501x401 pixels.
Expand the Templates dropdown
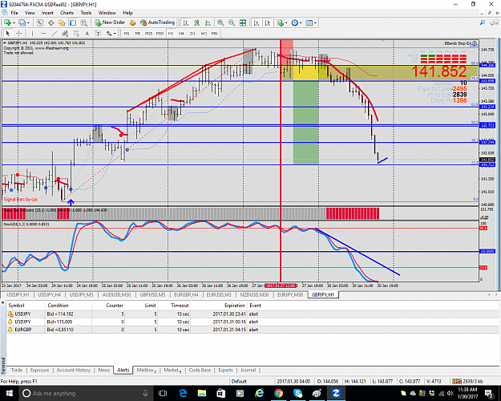click(315, 23)
